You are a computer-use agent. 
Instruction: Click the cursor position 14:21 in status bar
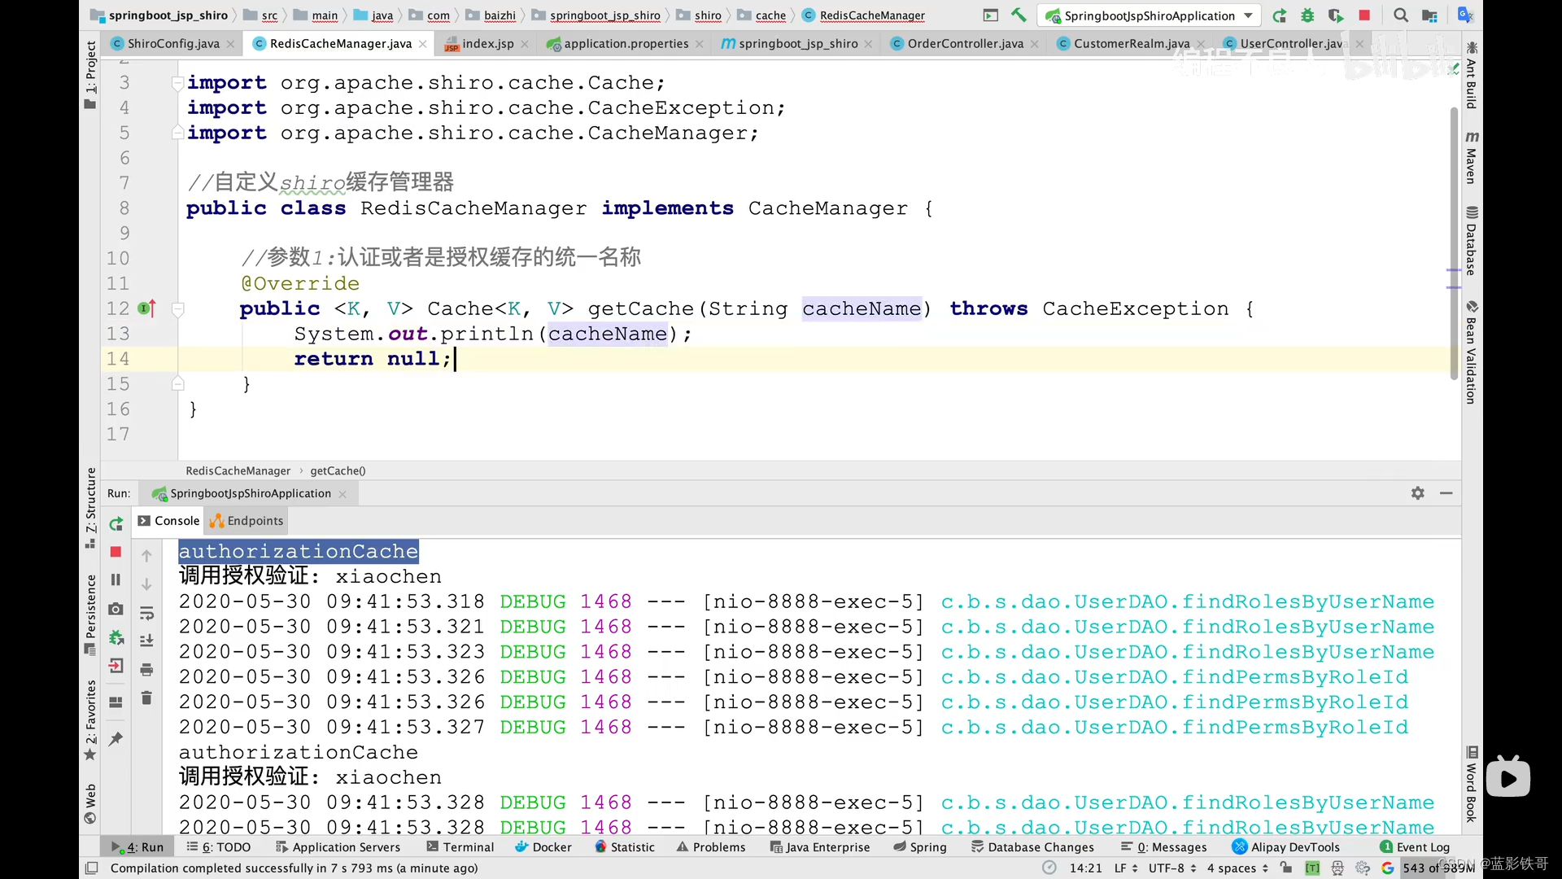[1085, 868]
